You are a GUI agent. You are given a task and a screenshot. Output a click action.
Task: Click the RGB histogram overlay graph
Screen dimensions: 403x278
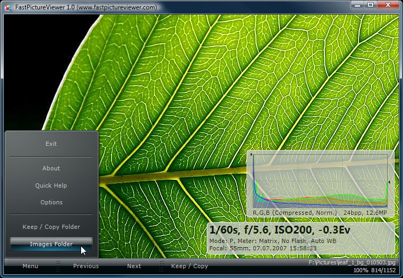point(320,181)
